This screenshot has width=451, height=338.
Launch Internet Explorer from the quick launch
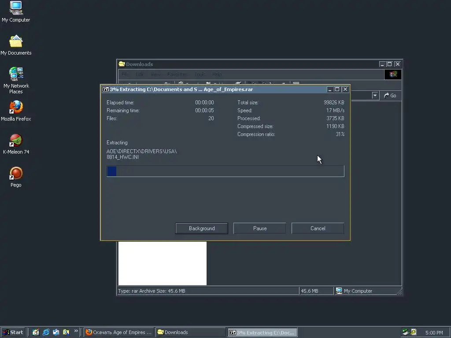[46, 332]
